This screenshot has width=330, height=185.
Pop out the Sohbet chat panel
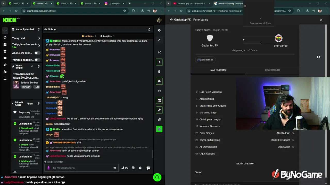149,29
